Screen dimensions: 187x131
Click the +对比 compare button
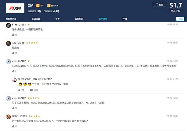pyautogui.click(x=180, y=19)
